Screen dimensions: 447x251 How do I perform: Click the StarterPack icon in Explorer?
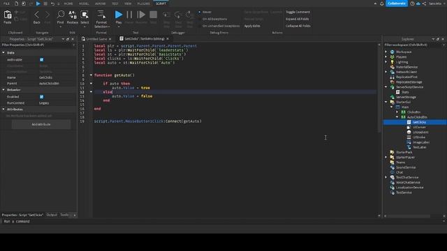[x=393, y=152]
